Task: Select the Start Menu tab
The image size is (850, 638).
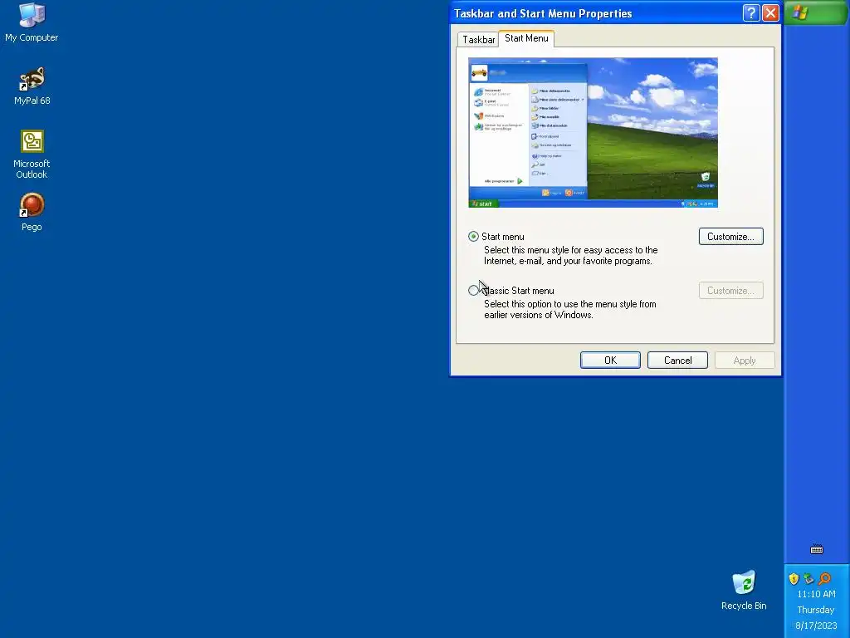Action: pos(526,38)
